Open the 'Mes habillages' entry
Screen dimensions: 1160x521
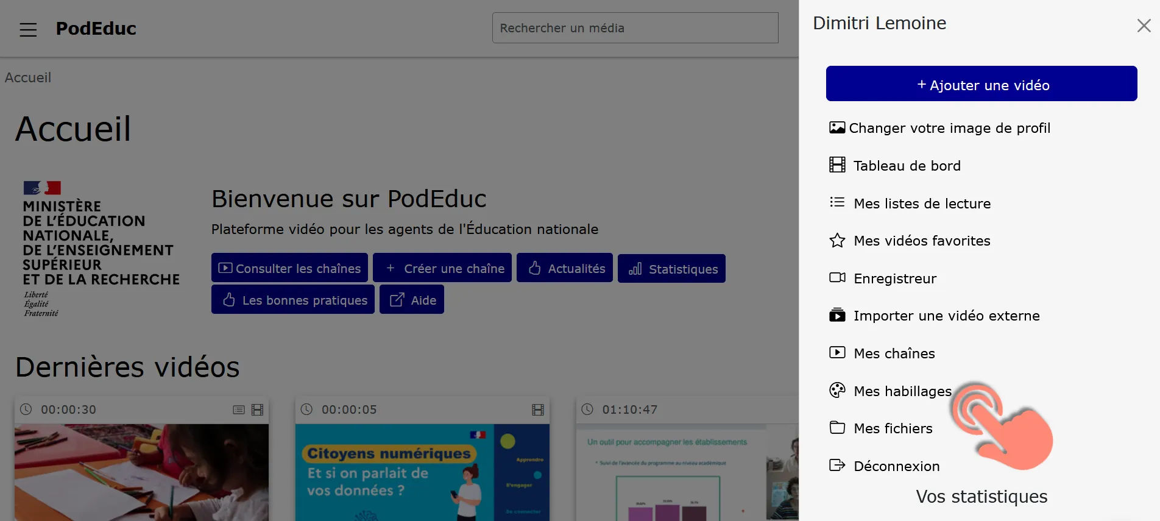coord(902,391)
